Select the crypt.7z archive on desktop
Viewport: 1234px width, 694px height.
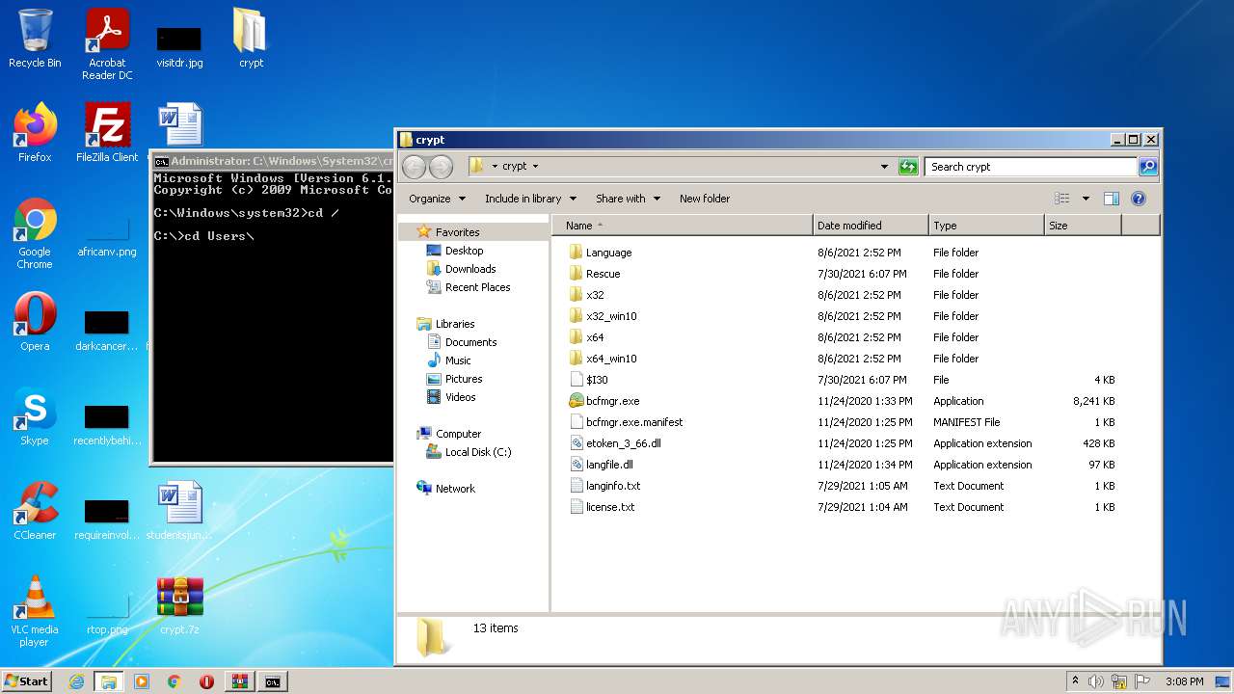(179, 605)
